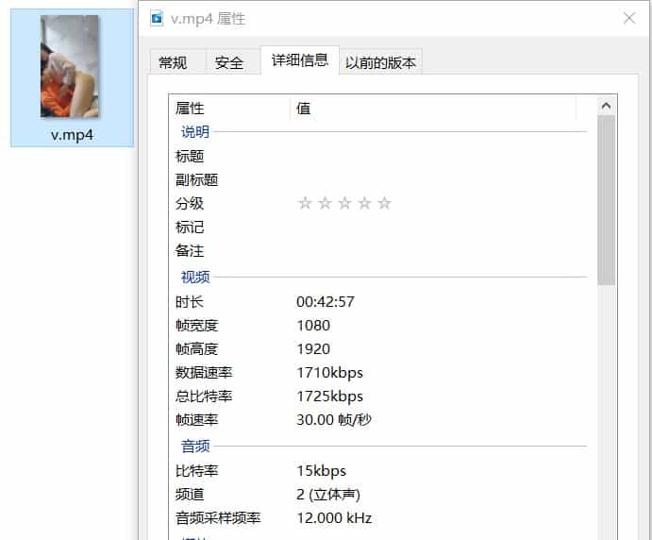Viewport: 652px width, 540px height.
Task: Select the 时长 value 00:42:57
Action: 326,302
